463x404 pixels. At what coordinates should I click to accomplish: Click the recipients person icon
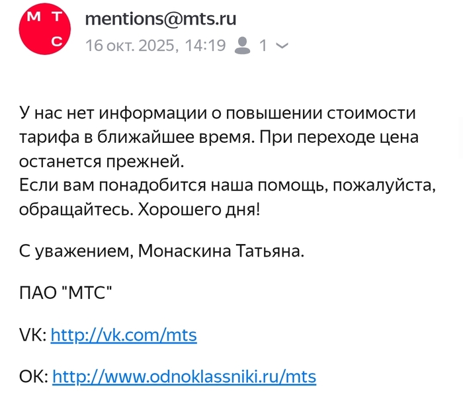coord(243,46)
